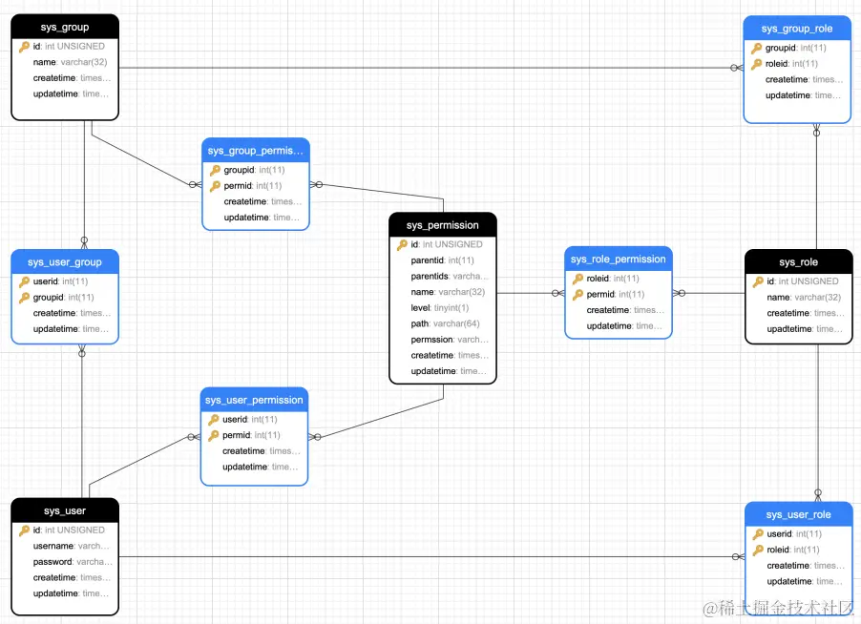The height and width of the screenshot is (624, 861).
Task: Click key icon beside roleid in sys_role_permission
Action: tap(577, 279)
